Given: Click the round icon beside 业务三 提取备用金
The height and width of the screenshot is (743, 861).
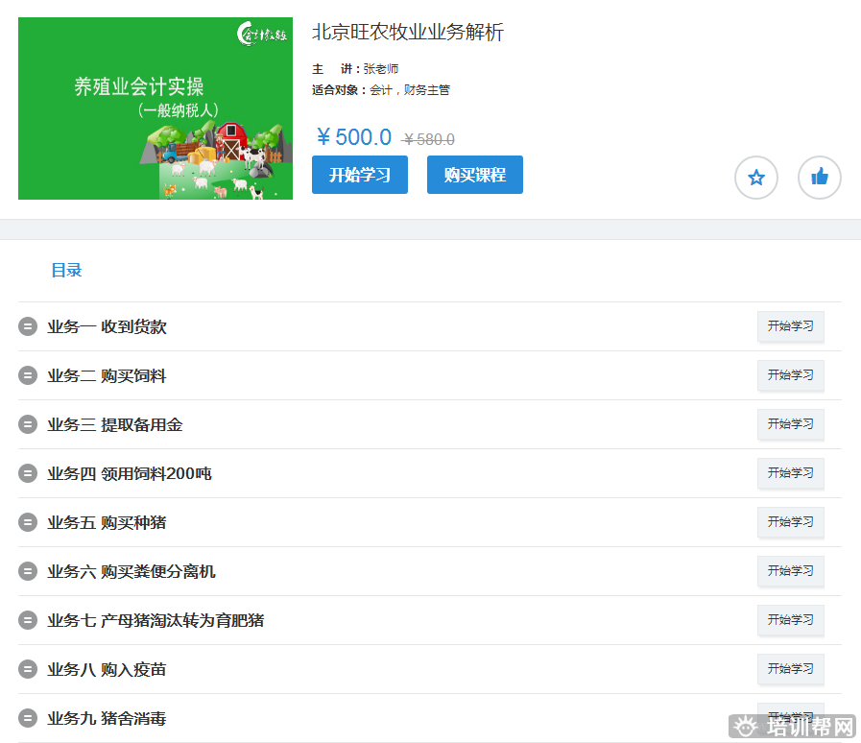Looking at the screenshot, I should (28, 424).
